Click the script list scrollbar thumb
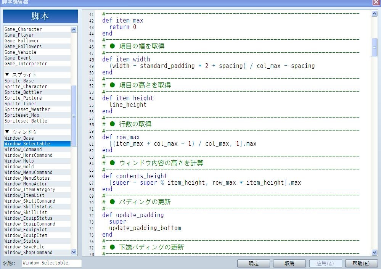381x269 pixels. pyautogui.click(x=74, y=116)
